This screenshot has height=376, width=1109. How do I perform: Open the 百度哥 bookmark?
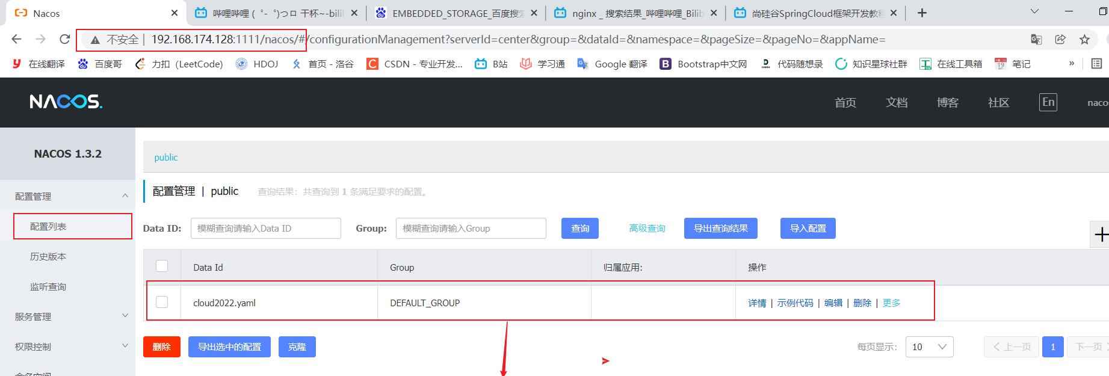100,64
